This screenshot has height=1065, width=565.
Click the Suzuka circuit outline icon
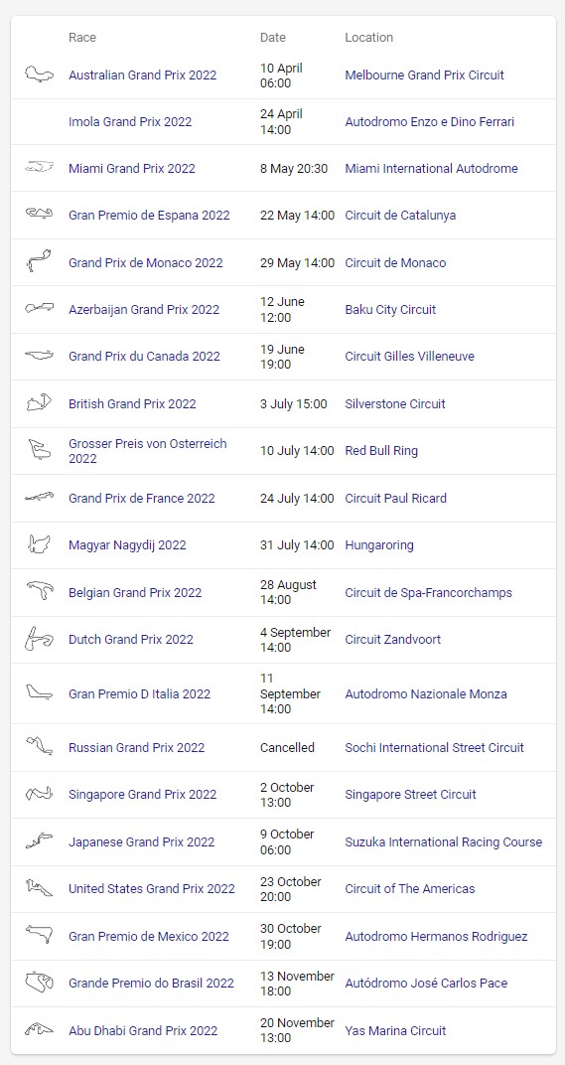pyautogui.click(x=39, y=840)
